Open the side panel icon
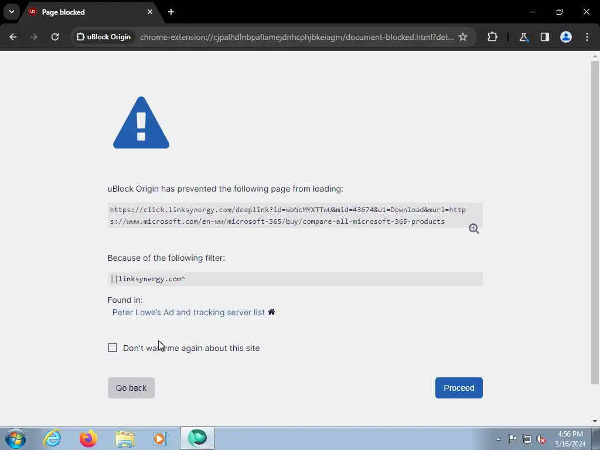This screenshot has height=450, width=600. point(545,37)
